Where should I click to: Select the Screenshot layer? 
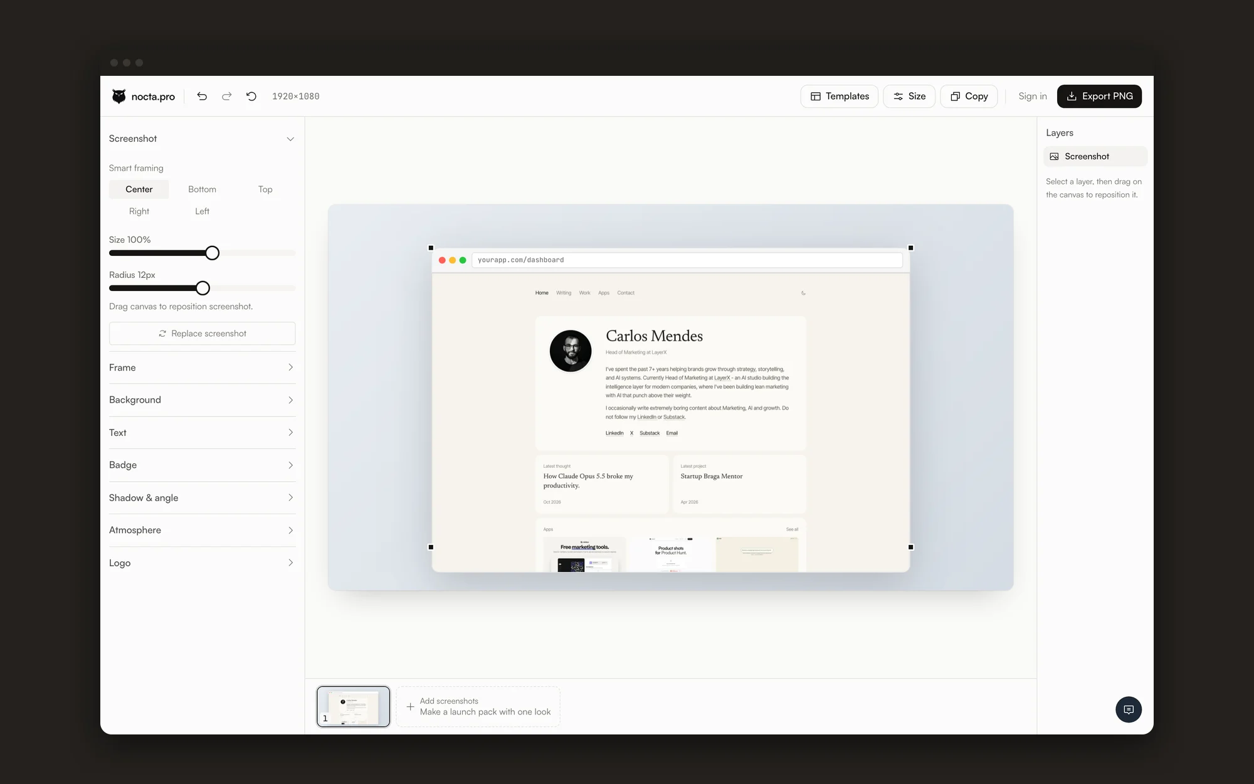point(1095,157)
